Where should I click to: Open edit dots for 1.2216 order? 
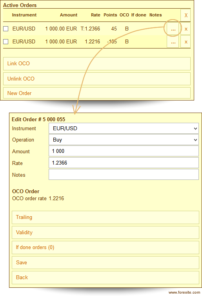[x=173, y=42]
